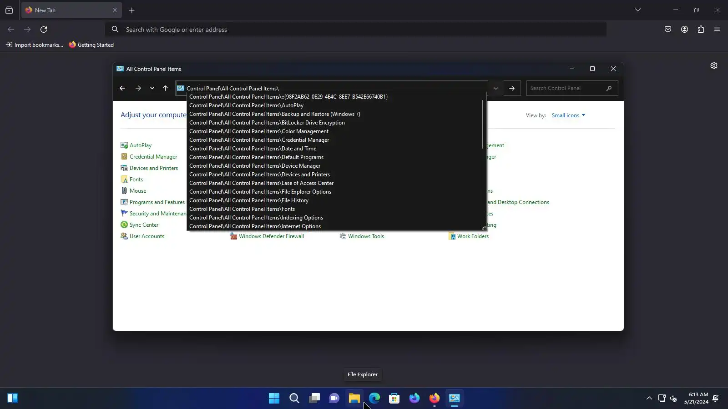Choose the Indexing Options path suggestion
The image size is (728, 409).
click(x=335, y=218)
